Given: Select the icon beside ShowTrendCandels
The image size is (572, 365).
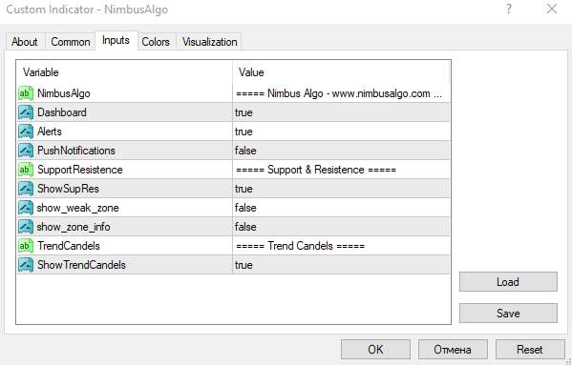Looking at the screenshot, I should tap(26, 265).
